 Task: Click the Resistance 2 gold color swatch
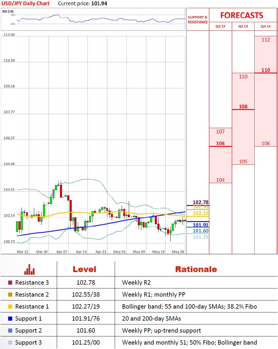coord(10,295)
